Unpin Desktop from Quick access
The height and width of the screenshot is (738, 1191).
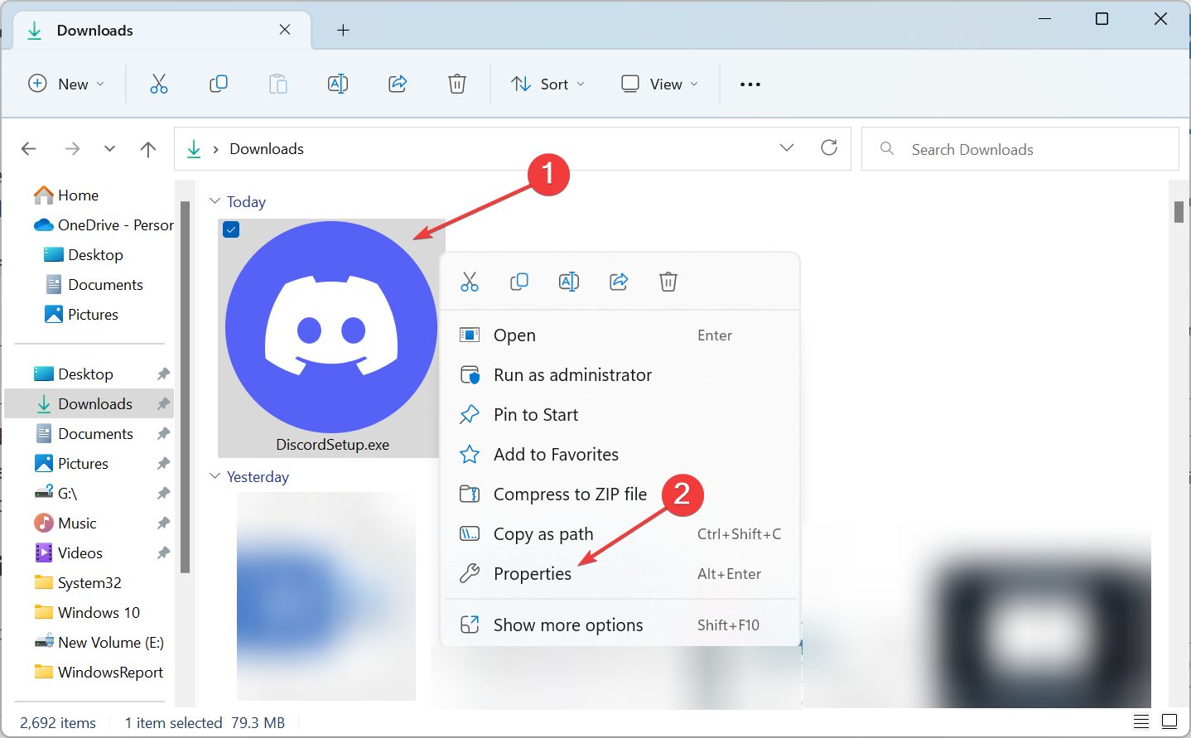click(x=163, y=374)
